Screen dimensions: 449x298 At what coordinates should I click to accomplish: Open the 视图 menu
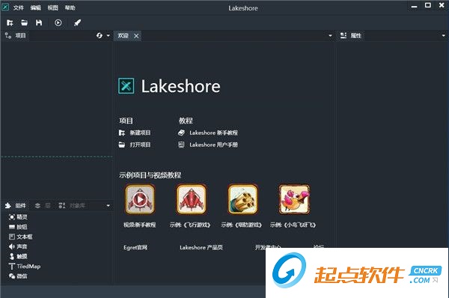52,7
